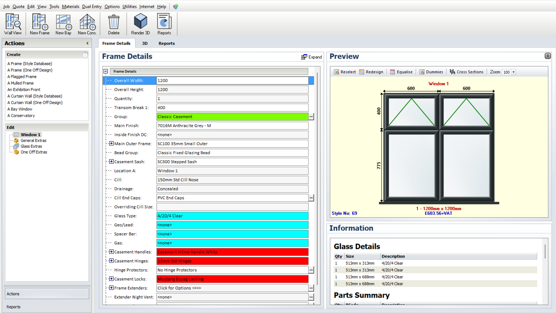
Task: Create A Curtain Wall (Style Database)
Action: pos(35,96)
